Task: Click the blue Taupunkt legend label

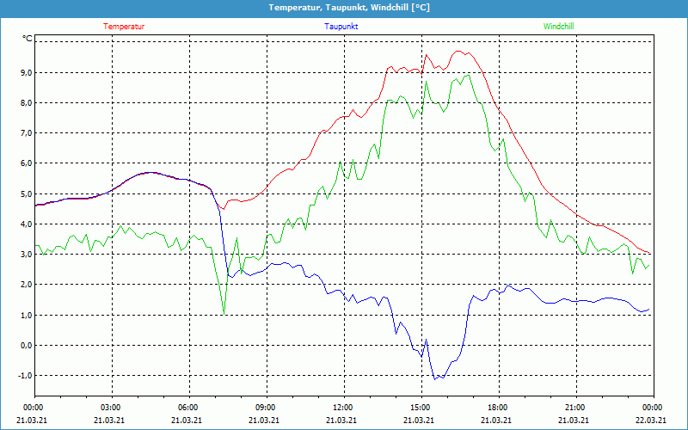Action: 341,27
